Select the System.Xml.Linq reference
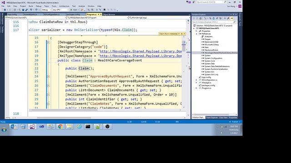Image resolution: width=291 pixels, height=163 pixels. (211, 74)
